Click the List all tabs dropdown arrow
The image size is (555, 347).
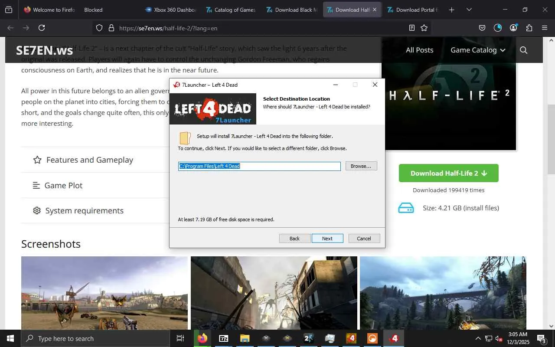pyautogui.click(x=469, y=10)
